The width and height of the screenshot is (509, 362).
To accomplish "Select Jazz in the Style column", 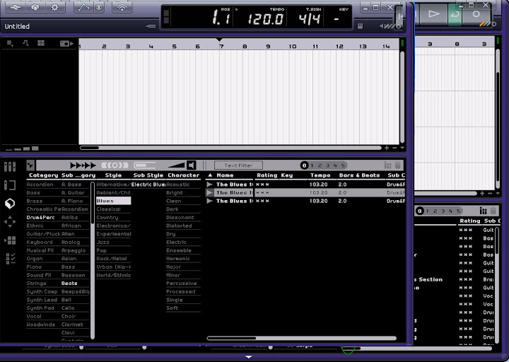I will tap(103, 243).
